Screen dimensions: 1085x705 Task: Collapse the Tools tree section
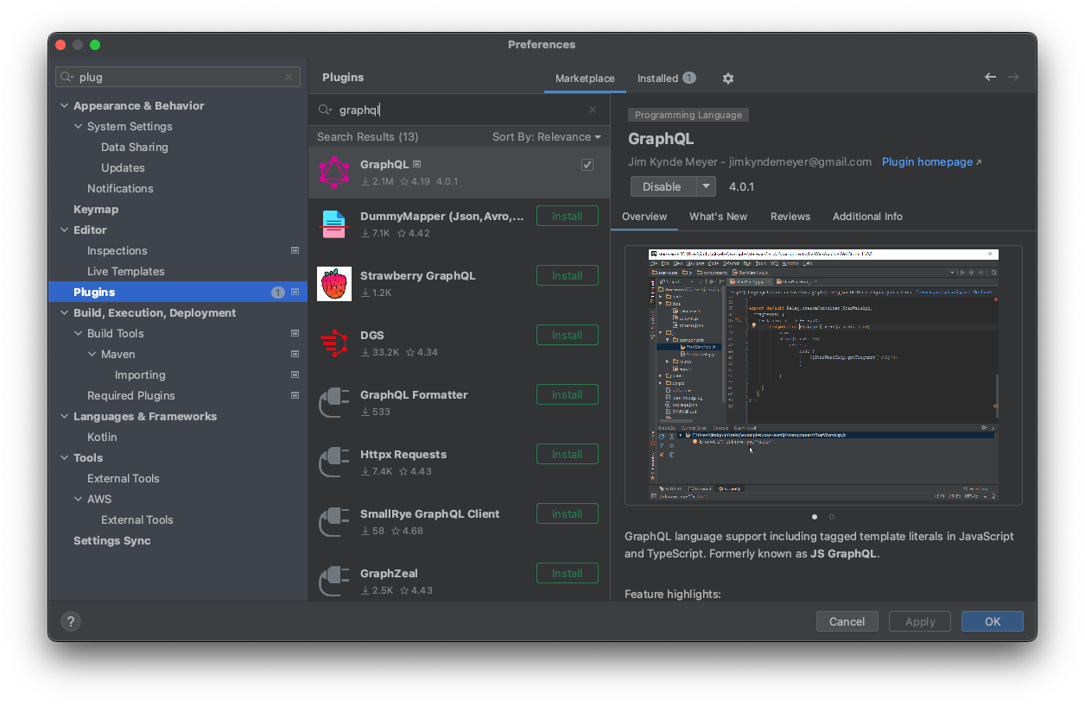[x=64, y=457]
